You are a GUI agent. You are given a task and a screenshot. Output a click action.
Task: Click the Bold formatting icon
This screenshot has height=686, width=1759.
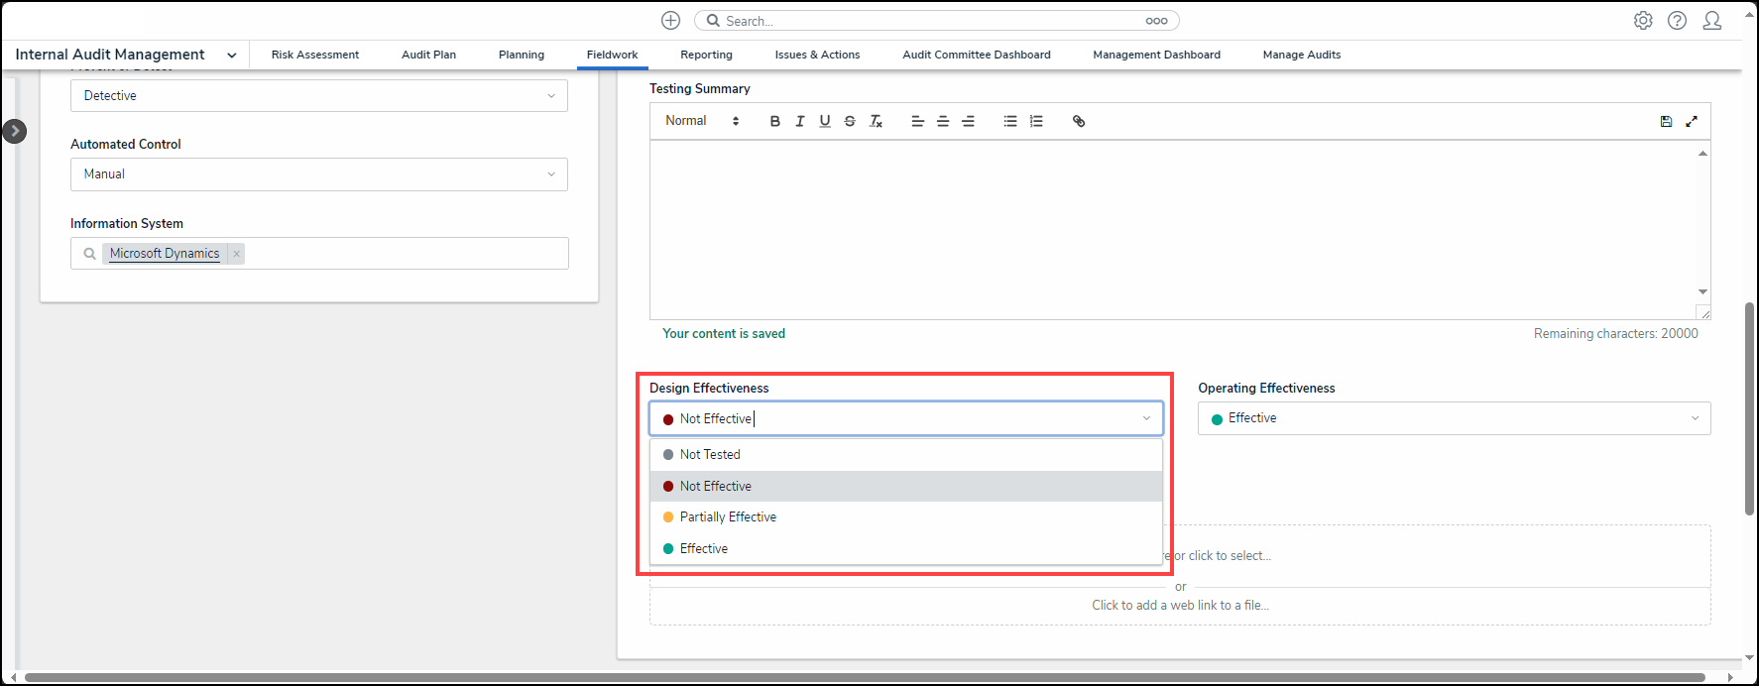click(774, 121)
